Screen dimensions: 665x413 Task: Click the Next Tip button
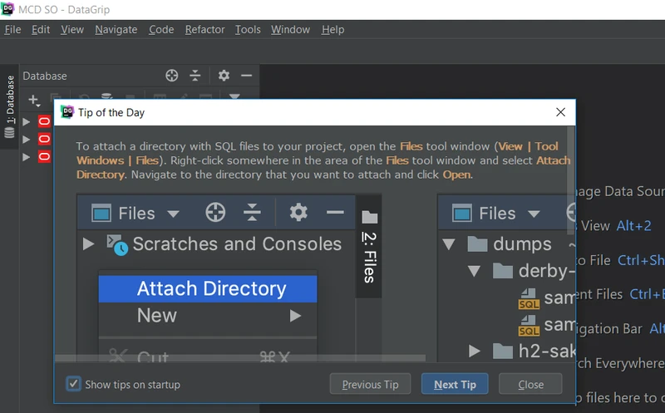[x=455, y=384]
